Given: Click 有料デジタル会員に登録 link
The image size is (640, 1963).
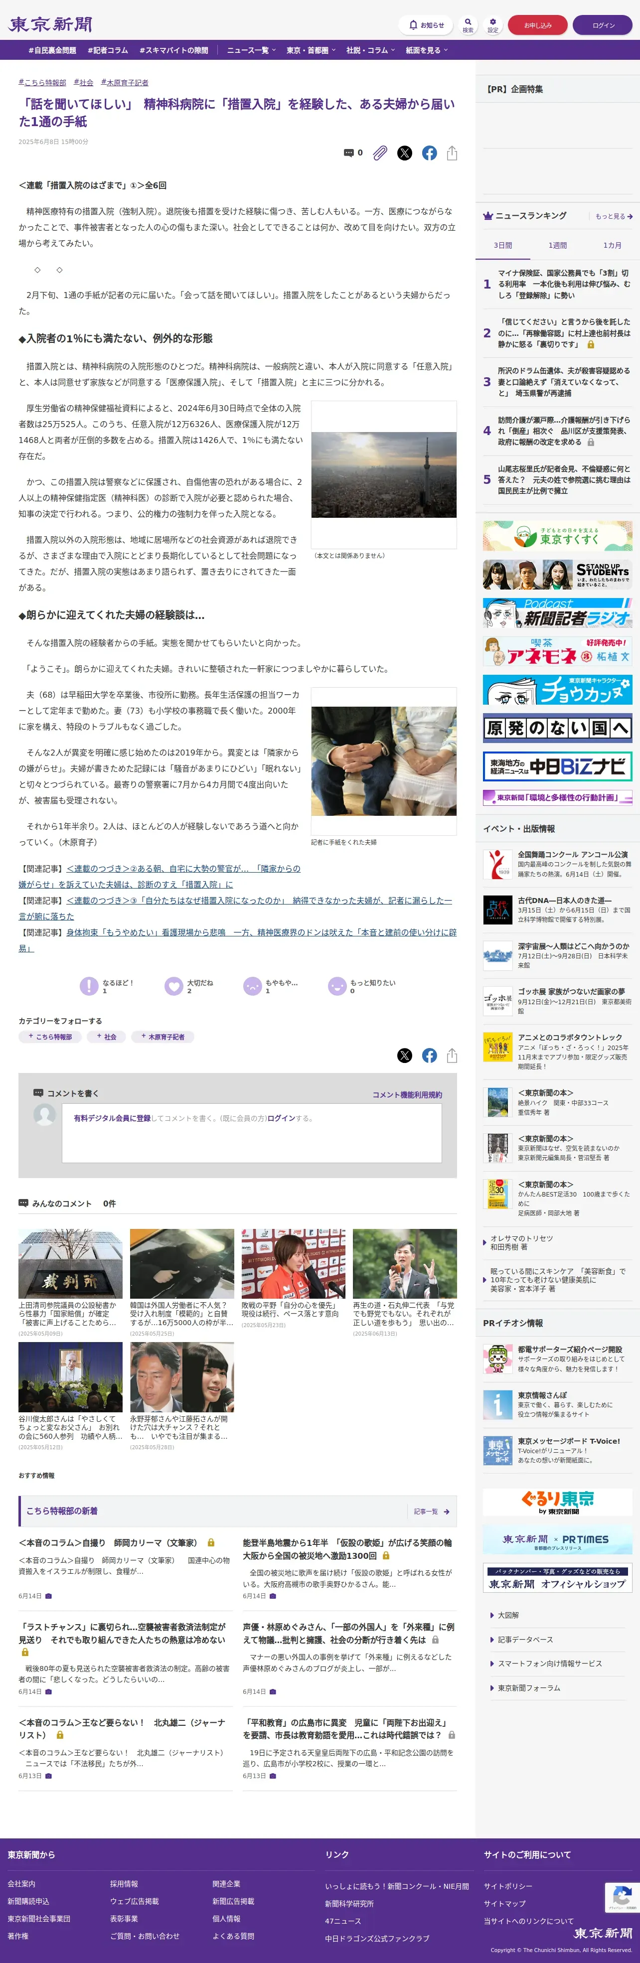Looking at the screenshot, I should pos(112,1118).
